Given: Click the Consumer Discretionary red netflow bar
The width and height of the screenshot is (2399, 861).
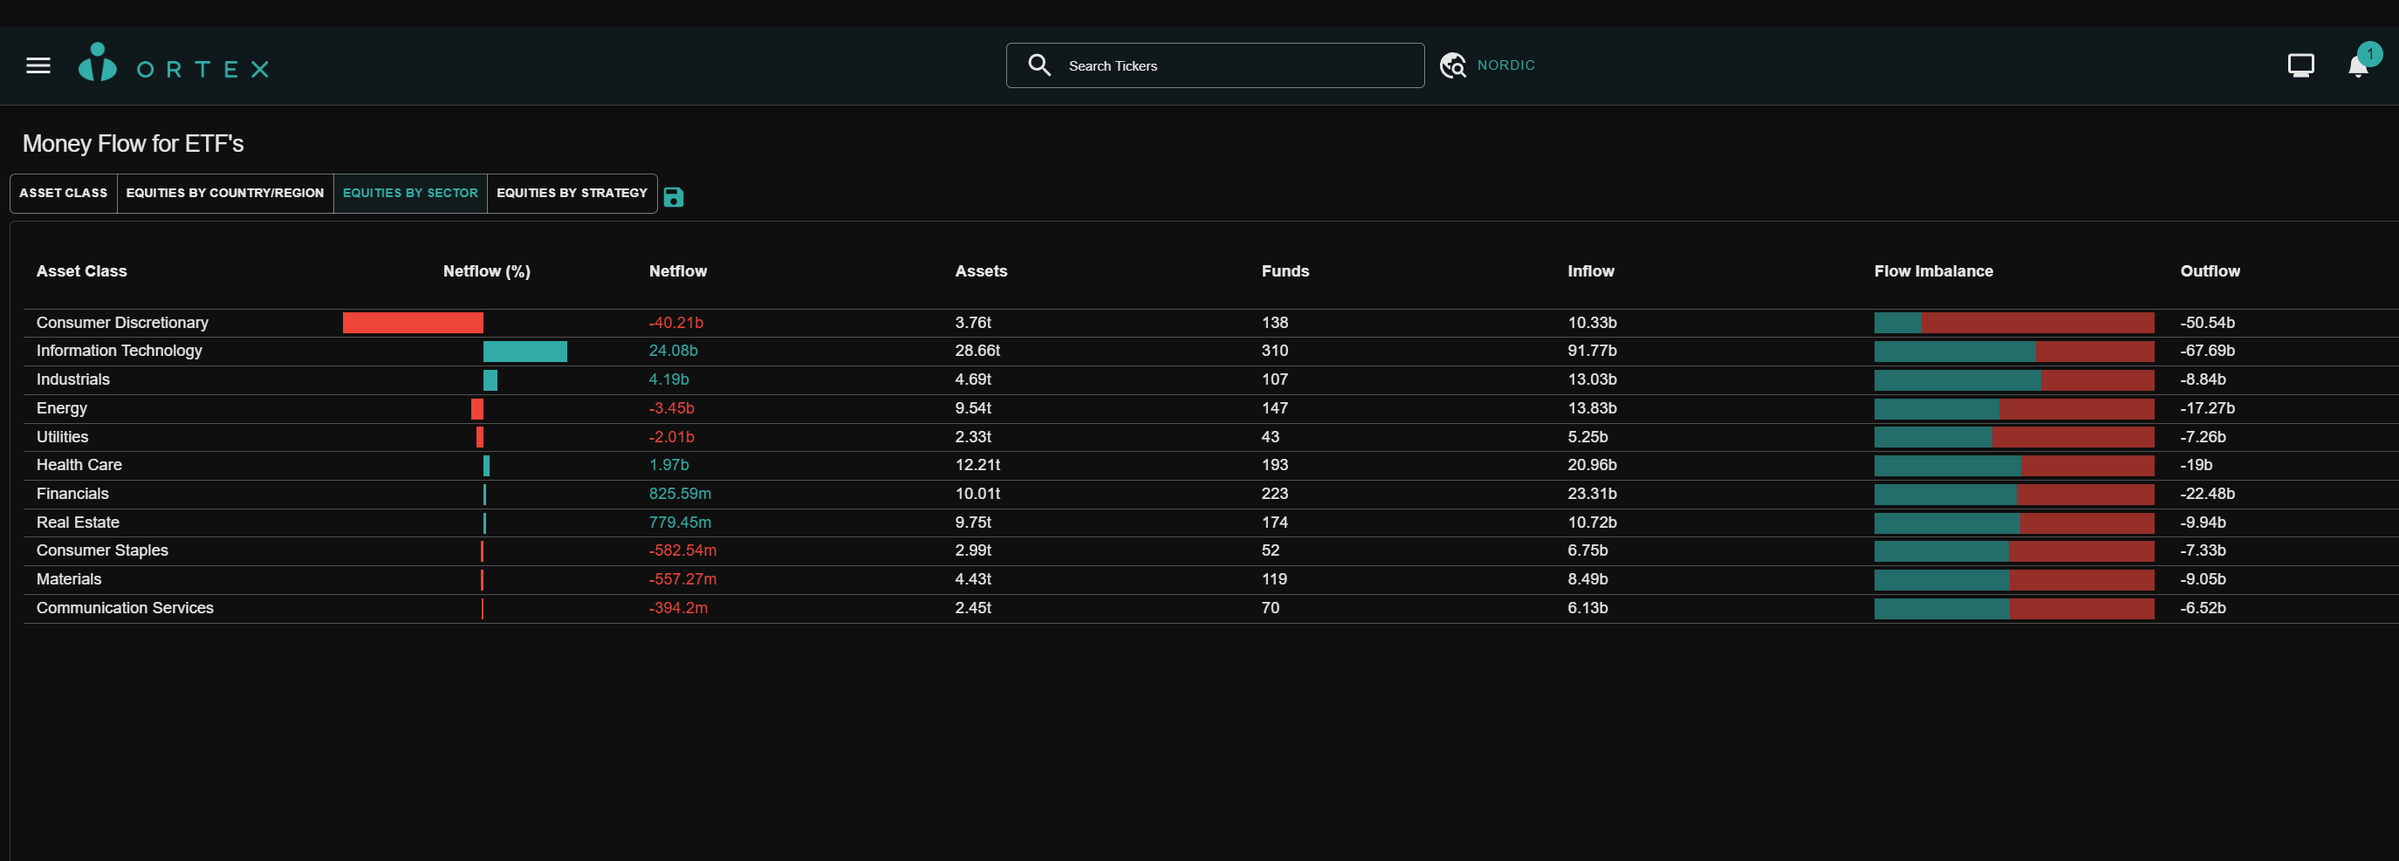Looking at the screenshot, I should coord(413,323).
